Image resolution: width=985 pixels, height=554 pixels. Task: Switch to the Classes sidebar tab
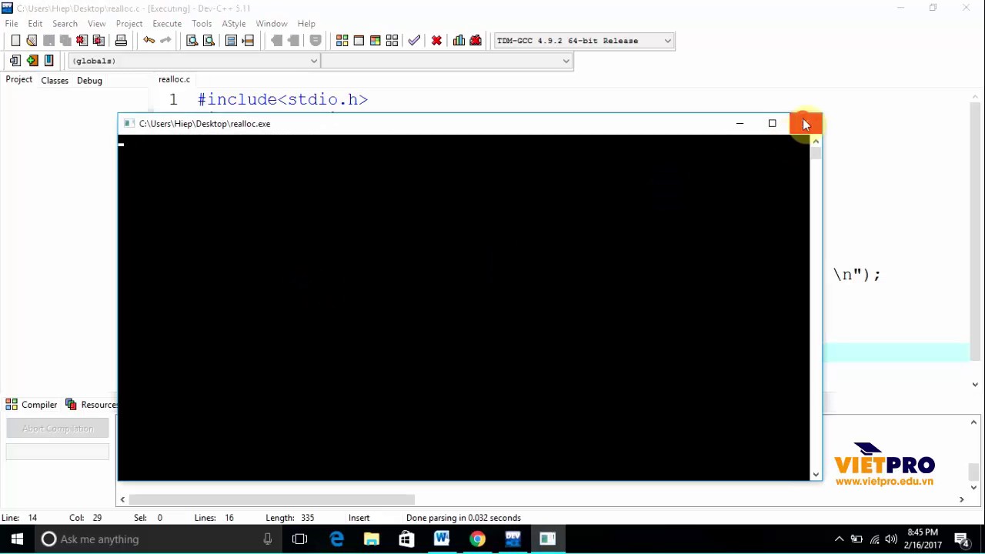tap(55, 81)
